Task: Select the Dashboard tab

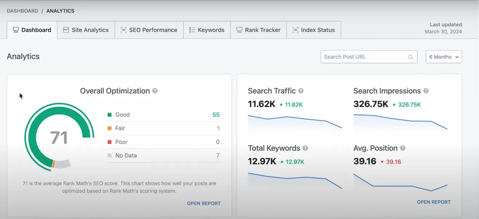Action: pos(32,30)
